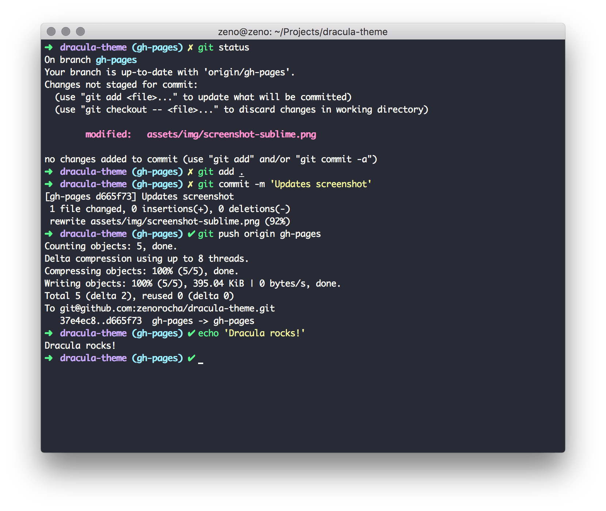Click the ✔ icon before the echo command
606x511 pixels.
coord(191,333)
